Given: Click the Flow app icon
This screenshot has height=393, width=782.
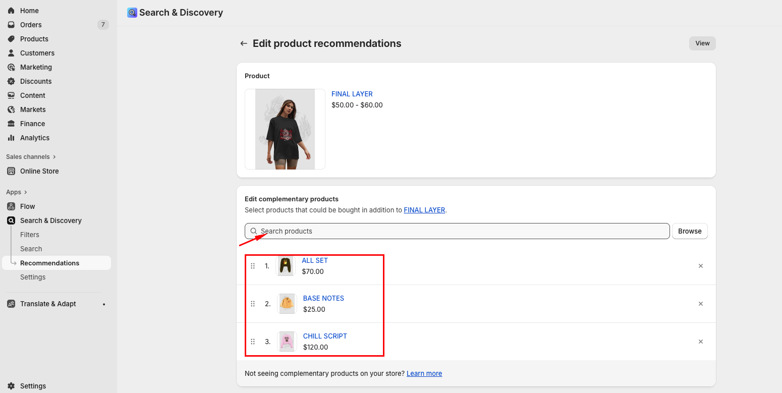Looking at the screenshot, I should tap(11, 206).
